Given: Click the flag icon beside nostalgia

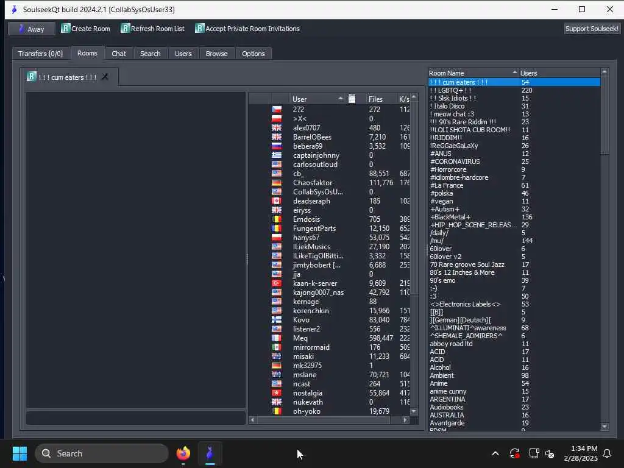Looking at the screenshot, I should [277, 393].
